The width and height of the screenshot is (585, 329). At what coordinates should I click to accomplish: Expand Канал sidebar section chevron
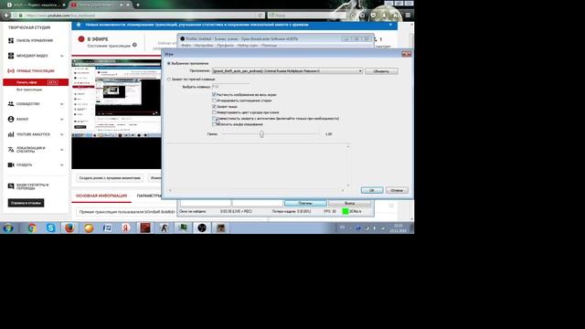[x=62, y=120]
